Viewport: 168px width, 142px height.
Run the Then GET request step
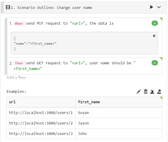(155, 63)
